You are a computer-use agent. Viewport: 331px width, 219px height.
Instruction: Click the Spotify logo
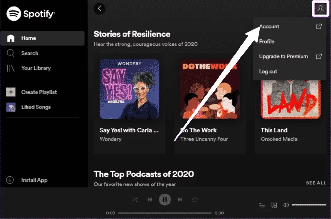coord(31,14)
